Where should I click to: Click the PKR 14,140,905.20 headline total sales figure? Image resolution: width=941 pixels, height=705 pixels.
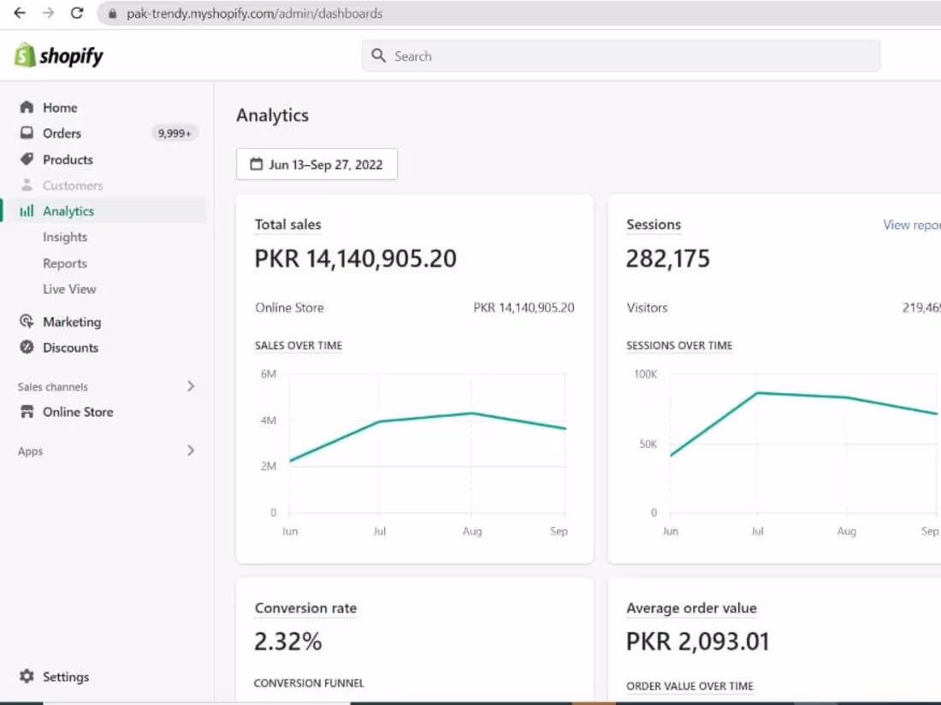355,258
